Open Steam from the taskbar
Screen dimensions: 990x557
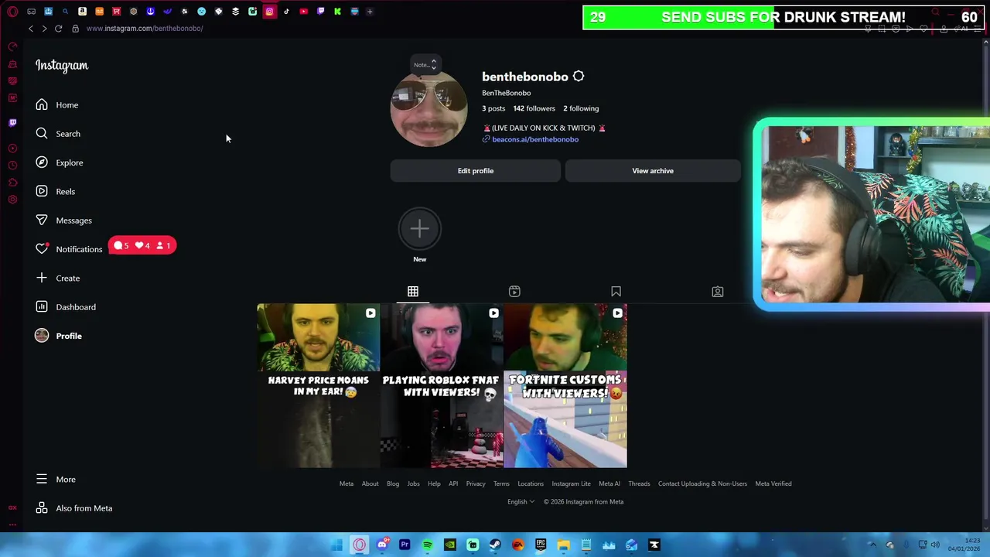click(495, 545)
